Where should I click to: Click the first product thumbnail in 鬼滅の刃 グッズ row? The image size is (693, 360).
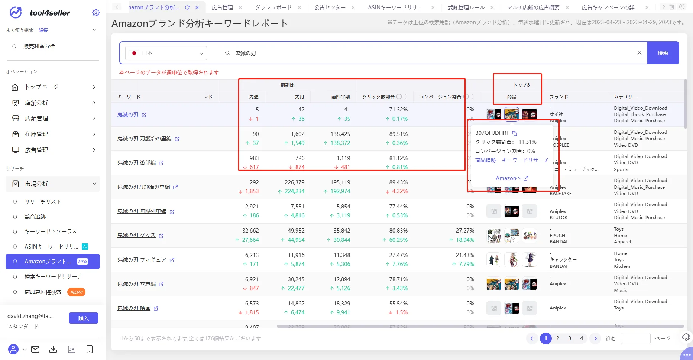coord(494,236)
